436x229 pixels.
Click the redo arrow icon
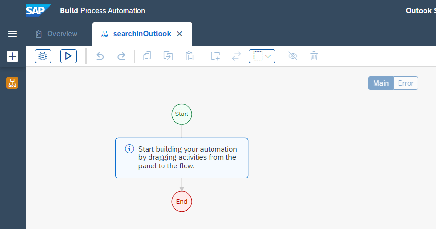point(121,56)
